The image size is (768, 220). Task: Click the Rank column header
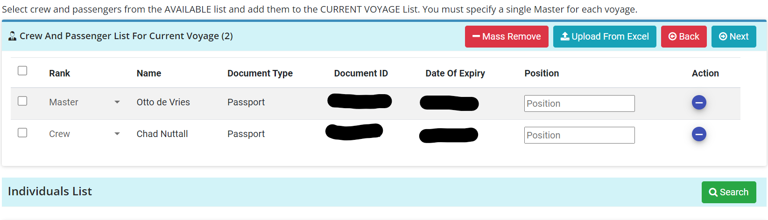pos(59,73)
